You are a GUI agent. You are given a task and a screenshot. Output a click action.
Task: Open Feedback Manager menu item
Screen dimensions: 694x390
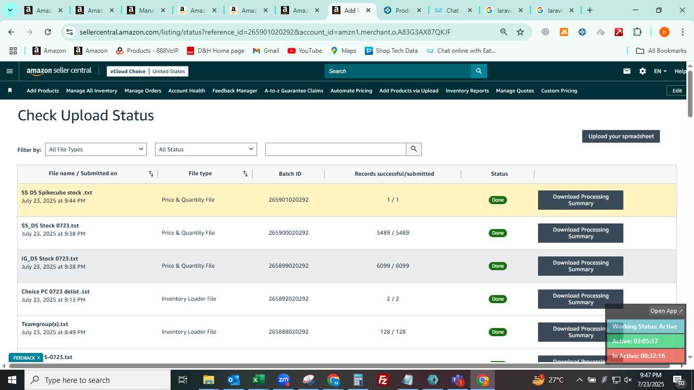[235, 90]
